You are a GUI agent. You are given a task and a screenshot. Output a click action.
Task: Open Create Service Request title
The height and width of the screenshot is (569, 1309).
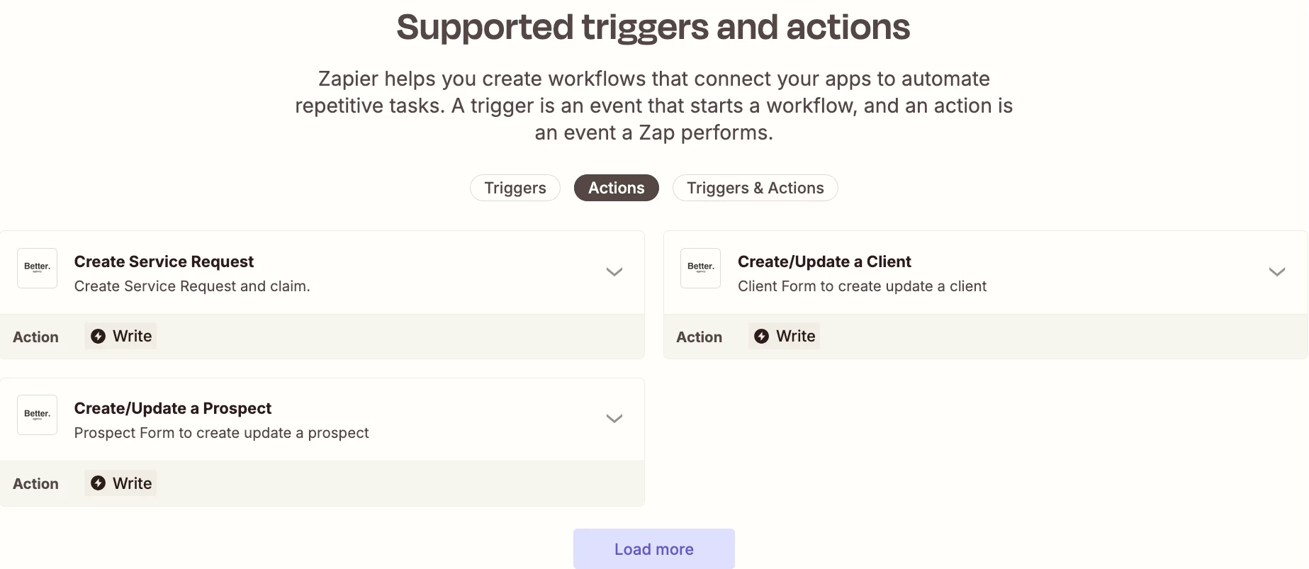pos(164,261)
